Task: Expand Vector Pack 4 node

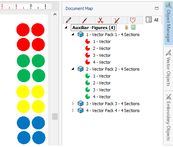Action: [x=73, y=110]
